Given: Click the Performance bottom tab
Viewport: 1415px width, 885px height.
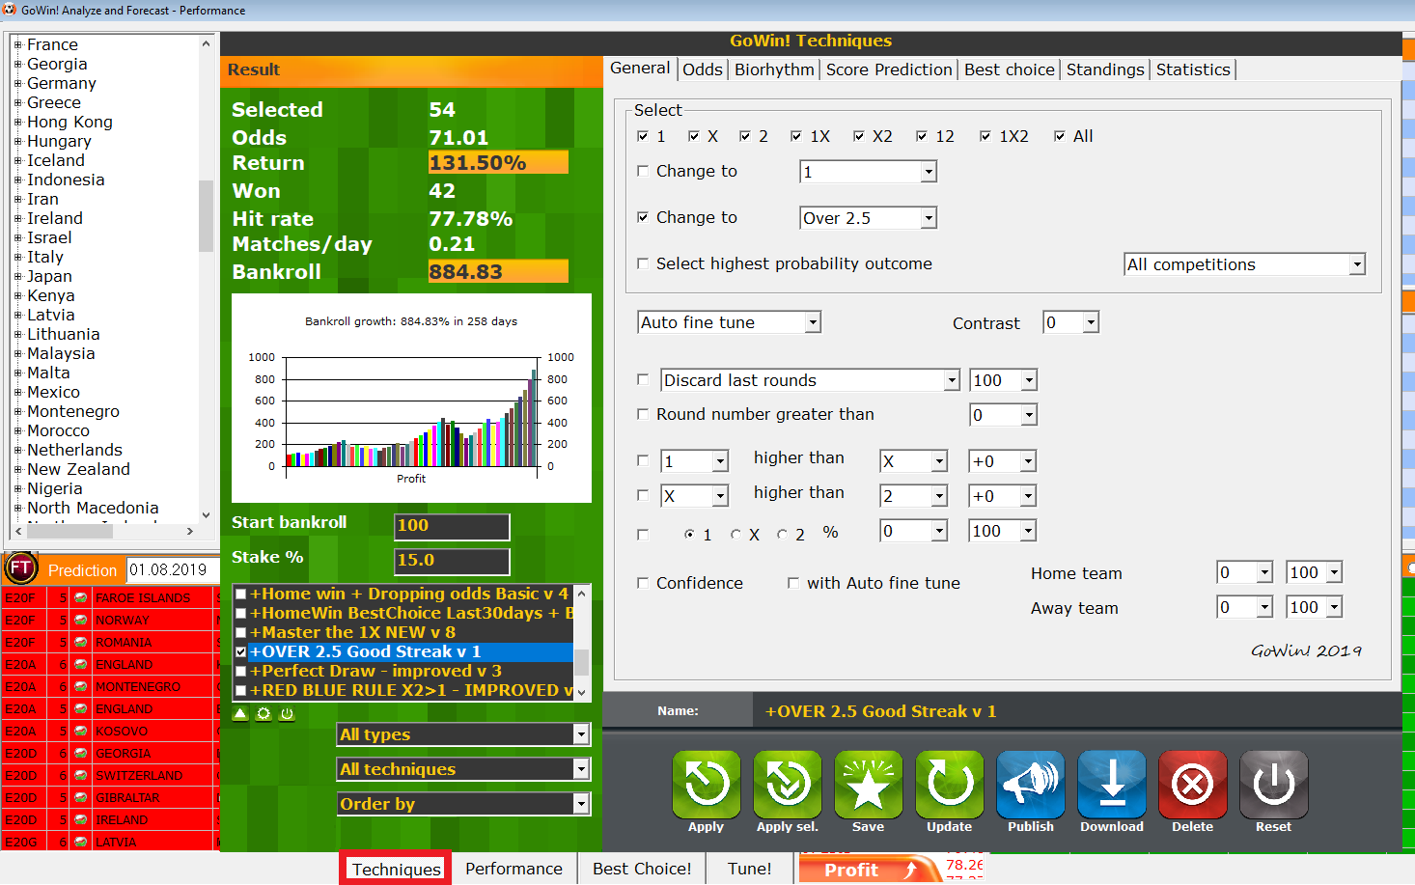Looking at the screenshot, I should [x=513, y=869].
